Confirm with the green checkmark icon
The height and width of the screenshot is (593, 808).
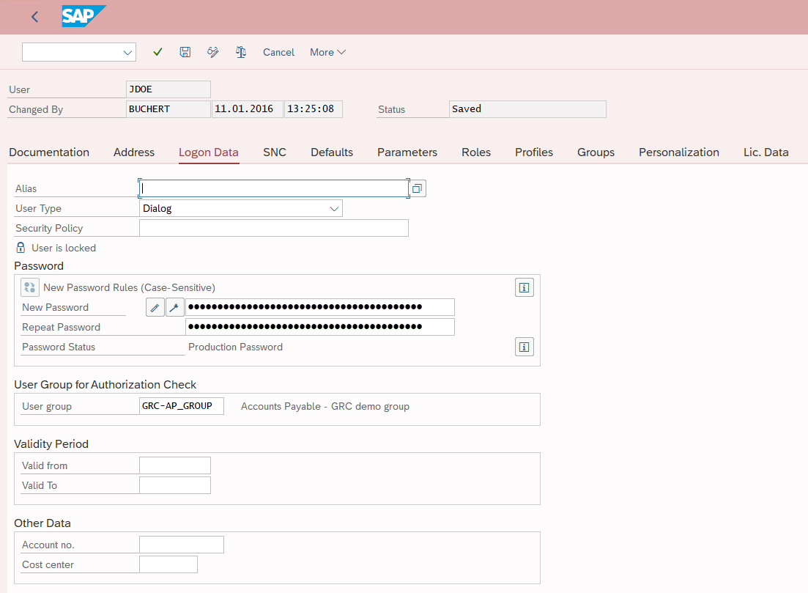coord(157,52)
